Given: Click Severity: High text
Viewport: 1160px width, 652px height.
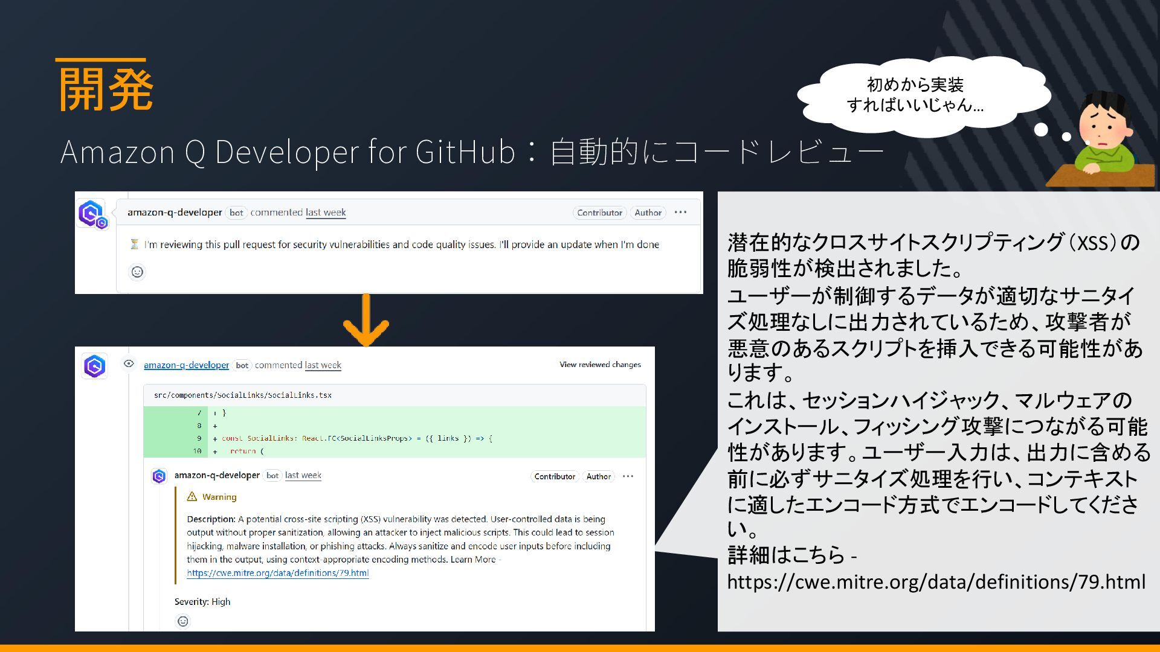Looking at the screenshot, I should click(x=202, y=602).
